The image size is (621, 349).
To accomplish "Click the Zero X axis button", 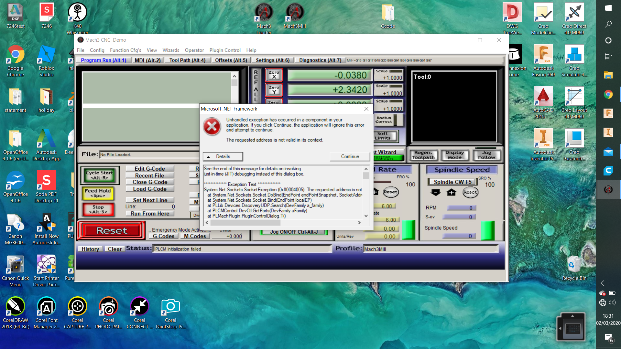I will [x=274, y=75].
